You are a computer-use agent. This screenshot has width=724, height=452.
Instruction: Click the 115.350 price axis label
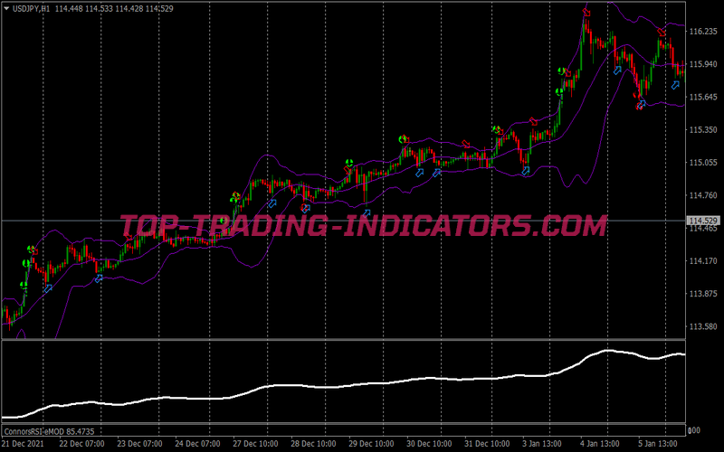(703, 129)
